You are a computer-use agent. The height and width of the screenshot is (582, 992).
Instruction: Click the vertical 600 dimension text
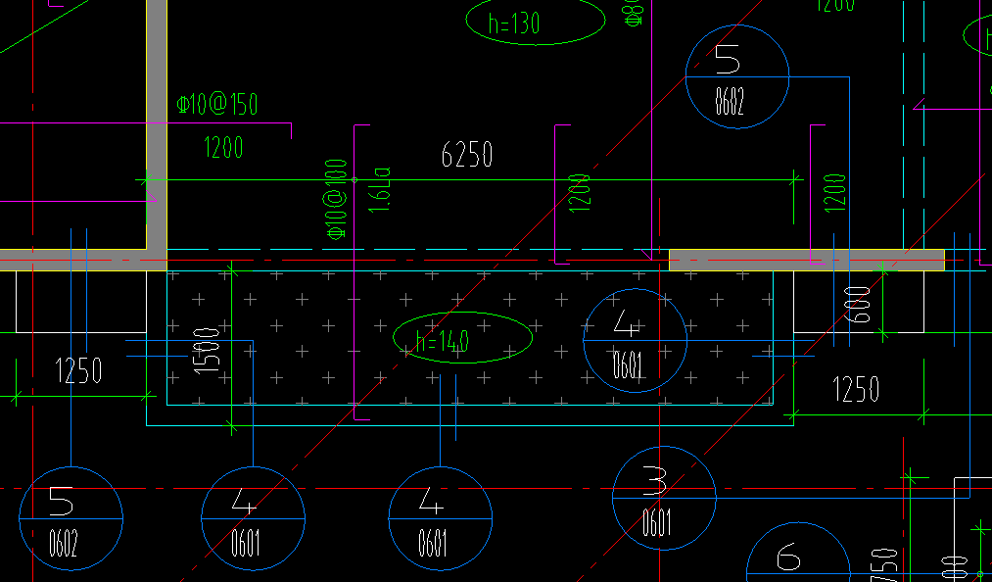858,305
